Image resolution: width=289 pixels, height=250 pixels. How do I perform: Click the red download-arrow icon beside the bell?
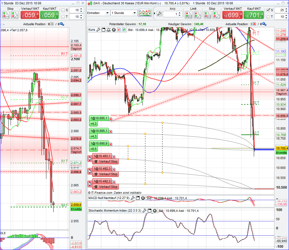point(118,30)
